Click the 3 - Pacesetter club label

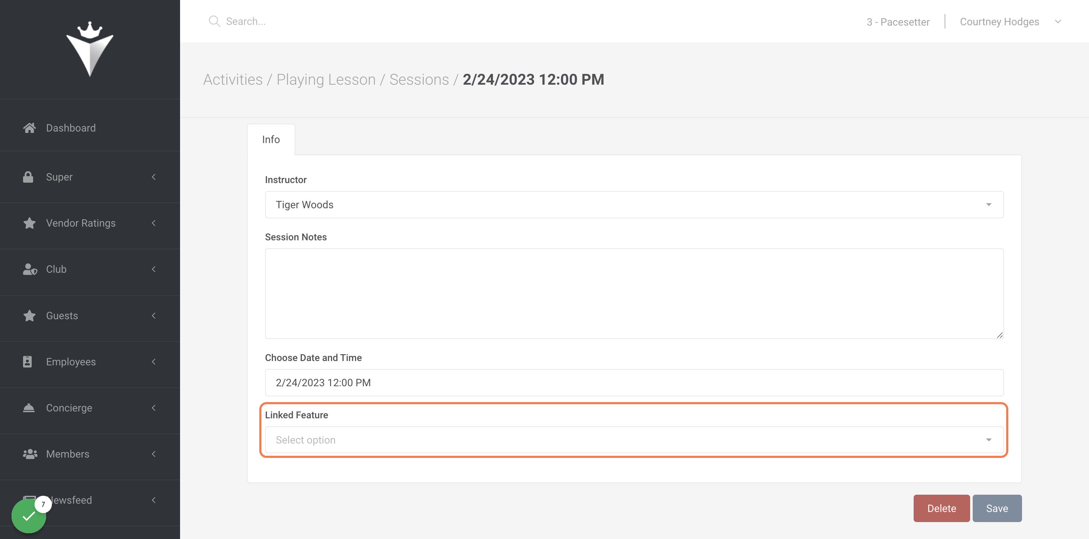(898, 22)
